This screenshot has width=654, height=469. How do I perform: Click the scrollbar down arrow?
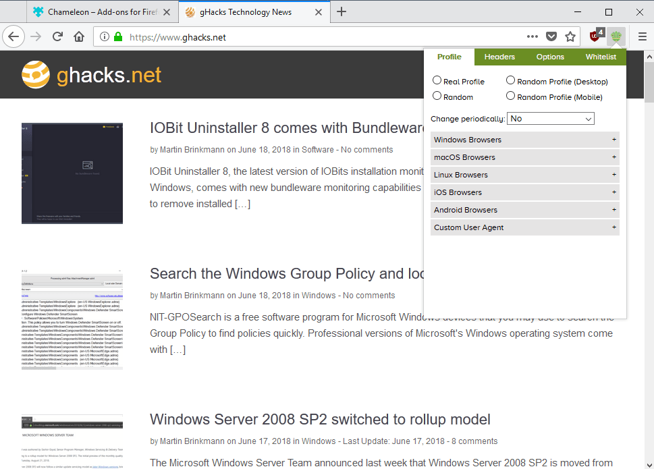click(649, 465)
